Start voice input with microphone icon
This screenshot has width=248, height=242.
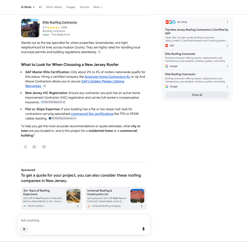[x=144, y=229]
